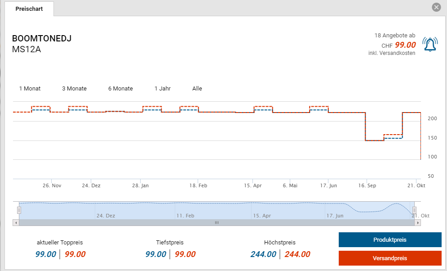Viewport: 447px width, 271px height.
Task: Click the scrollbar right arrow
Action: pos(418,222)
